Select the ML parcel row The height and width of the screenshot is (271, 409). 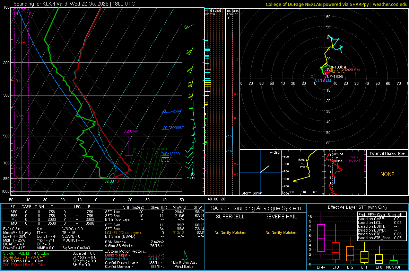[x=52, y=219]
